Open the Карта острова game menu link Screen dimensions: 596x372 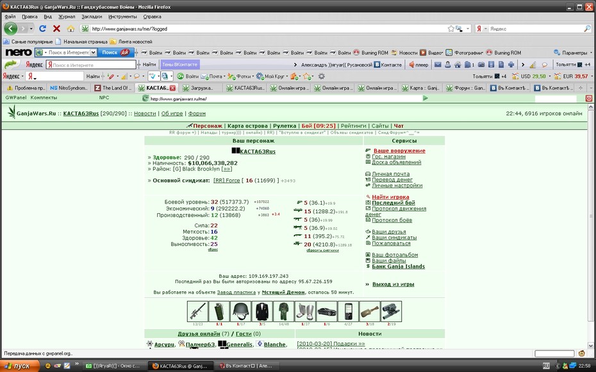247,126
